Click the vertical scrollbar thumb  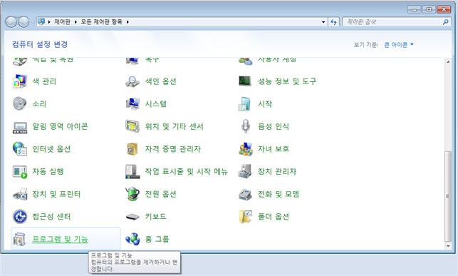447,196
